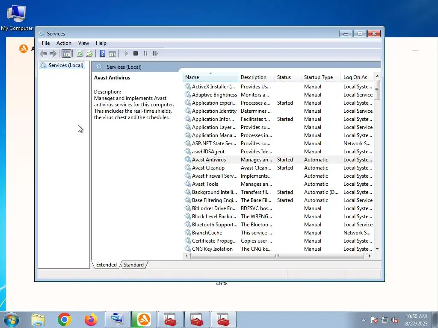Open the Action menu
This screenshot has height=328, width=438.
click(64, 43)
